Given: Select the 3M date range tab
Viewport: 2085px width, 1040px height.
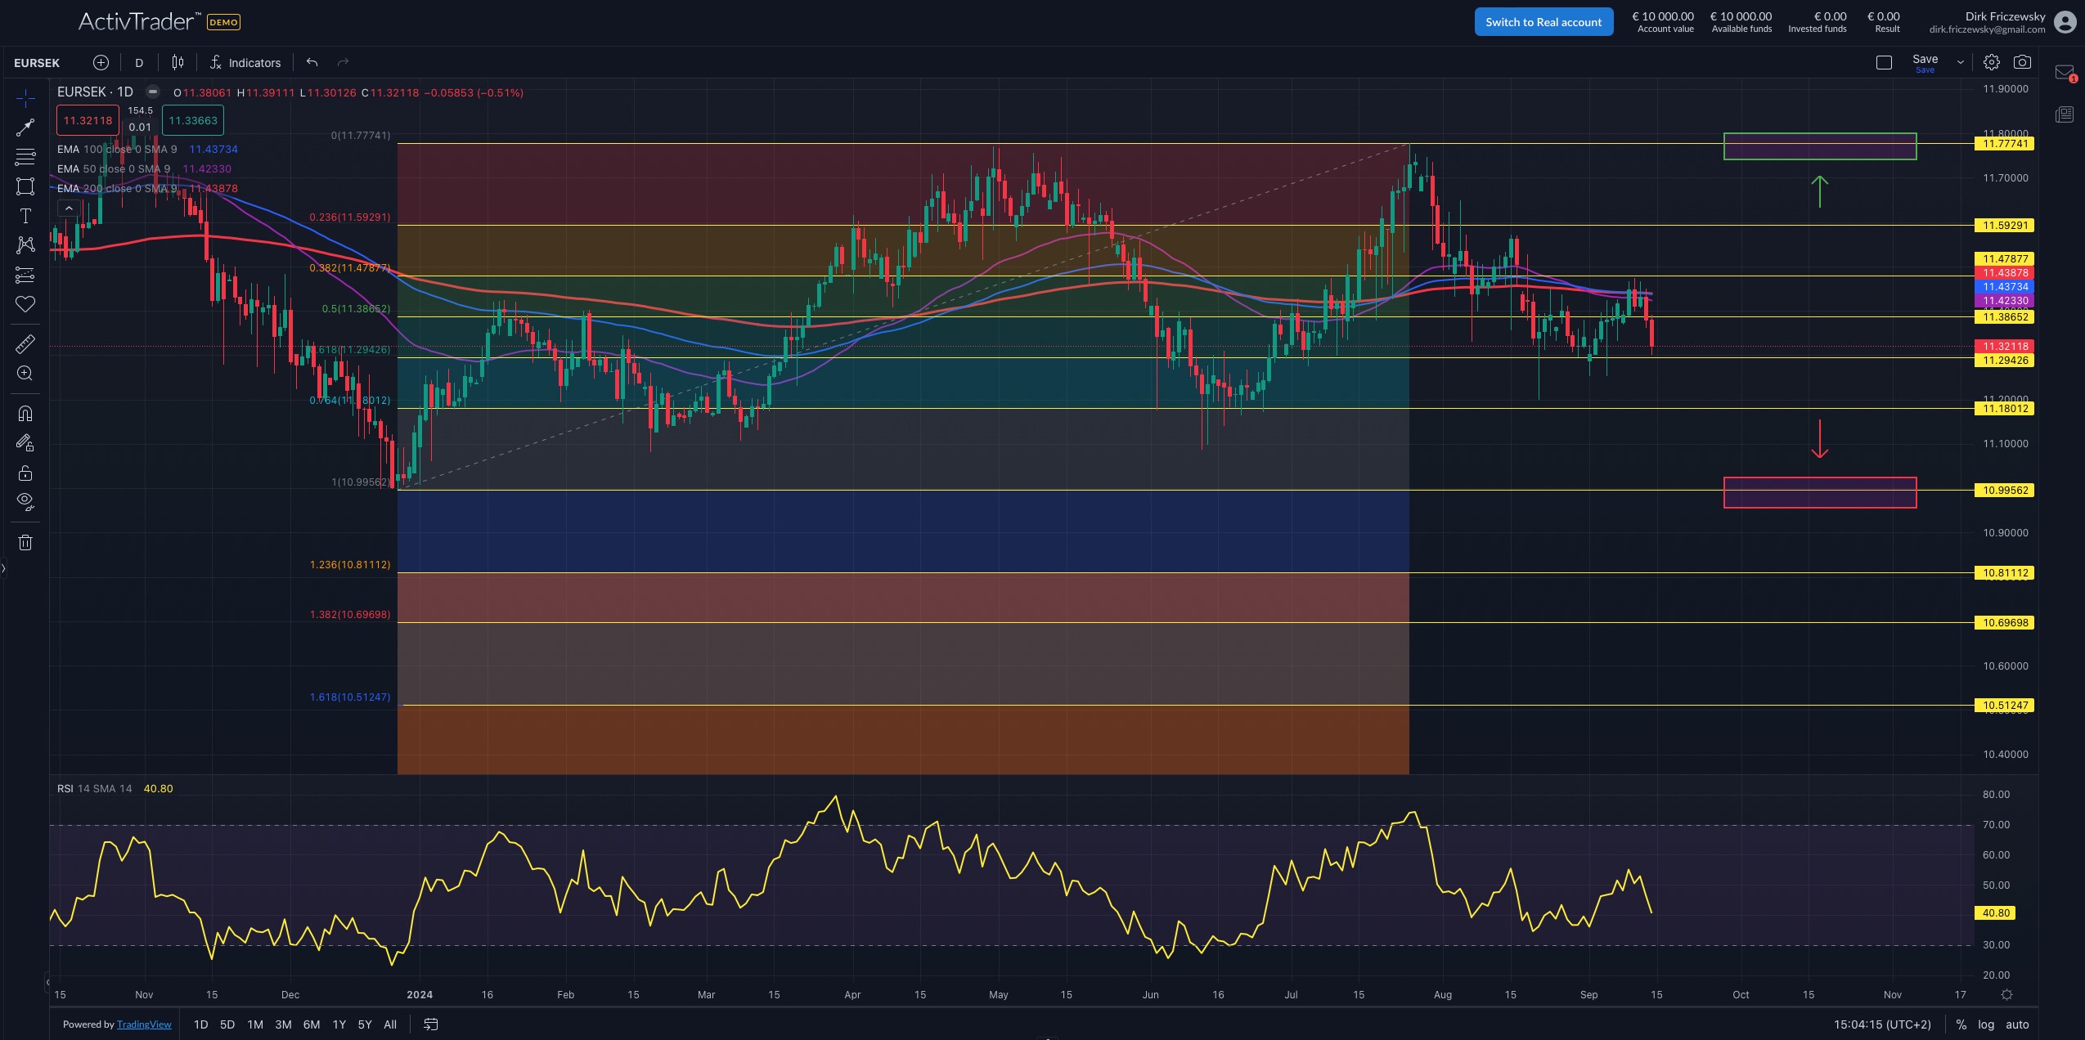Looking at the screenshot, I should pos(283,1024).
